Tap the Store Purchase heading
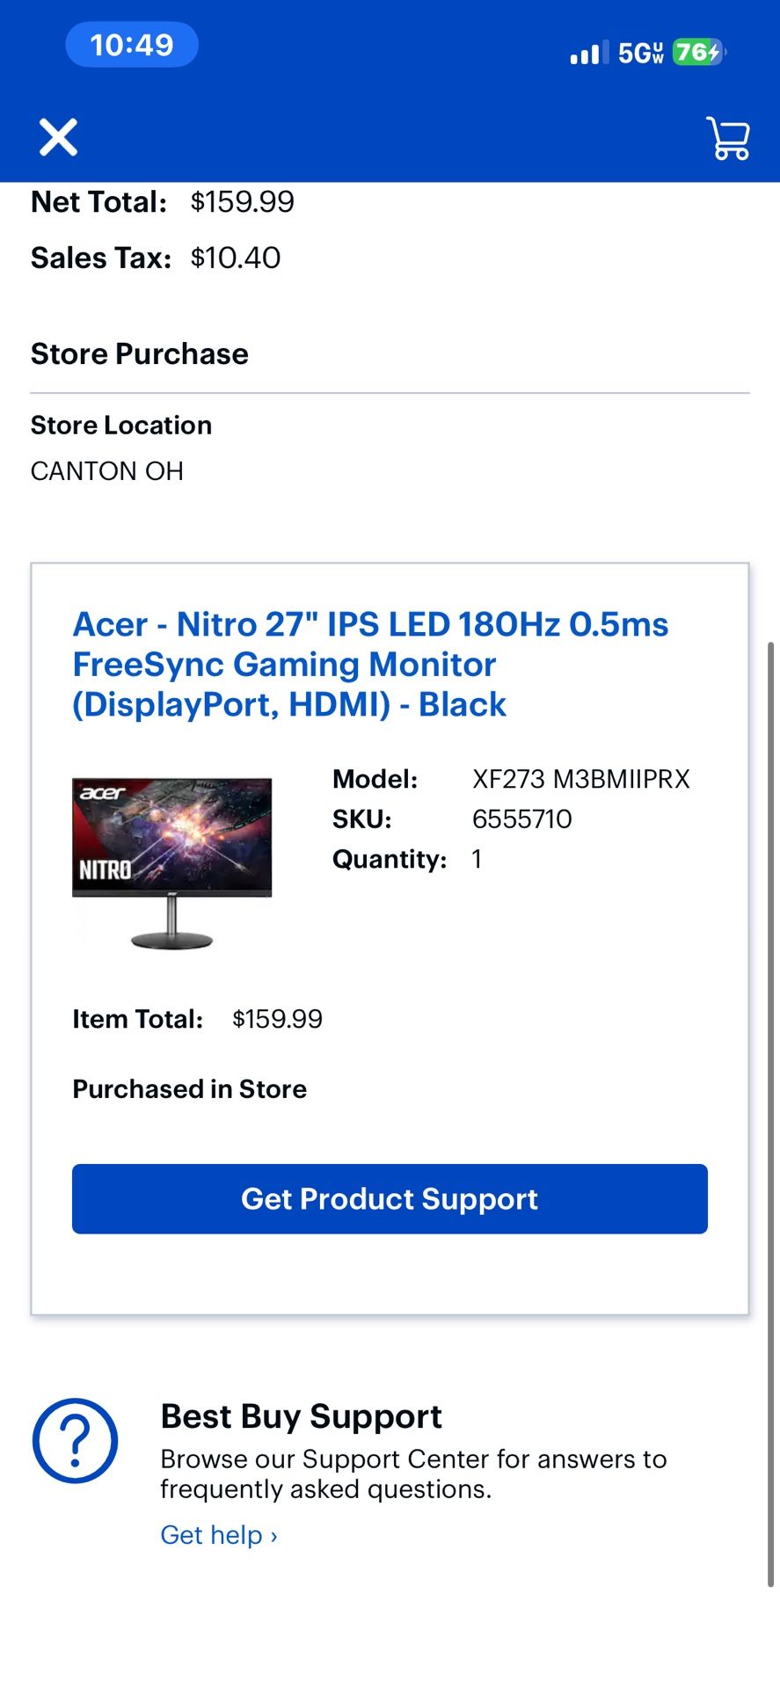The height and width of the screenshot is (1688, 780). point(139,353)
